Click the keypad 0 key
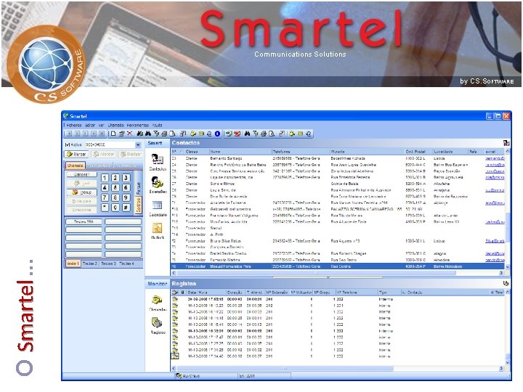523x392 pixels. point(115,208)
